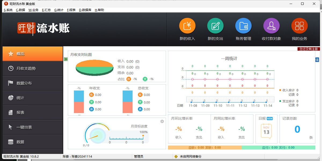Click the database icon beside sidebar 数据
322x161 pixels.
[x=11, y=142]
